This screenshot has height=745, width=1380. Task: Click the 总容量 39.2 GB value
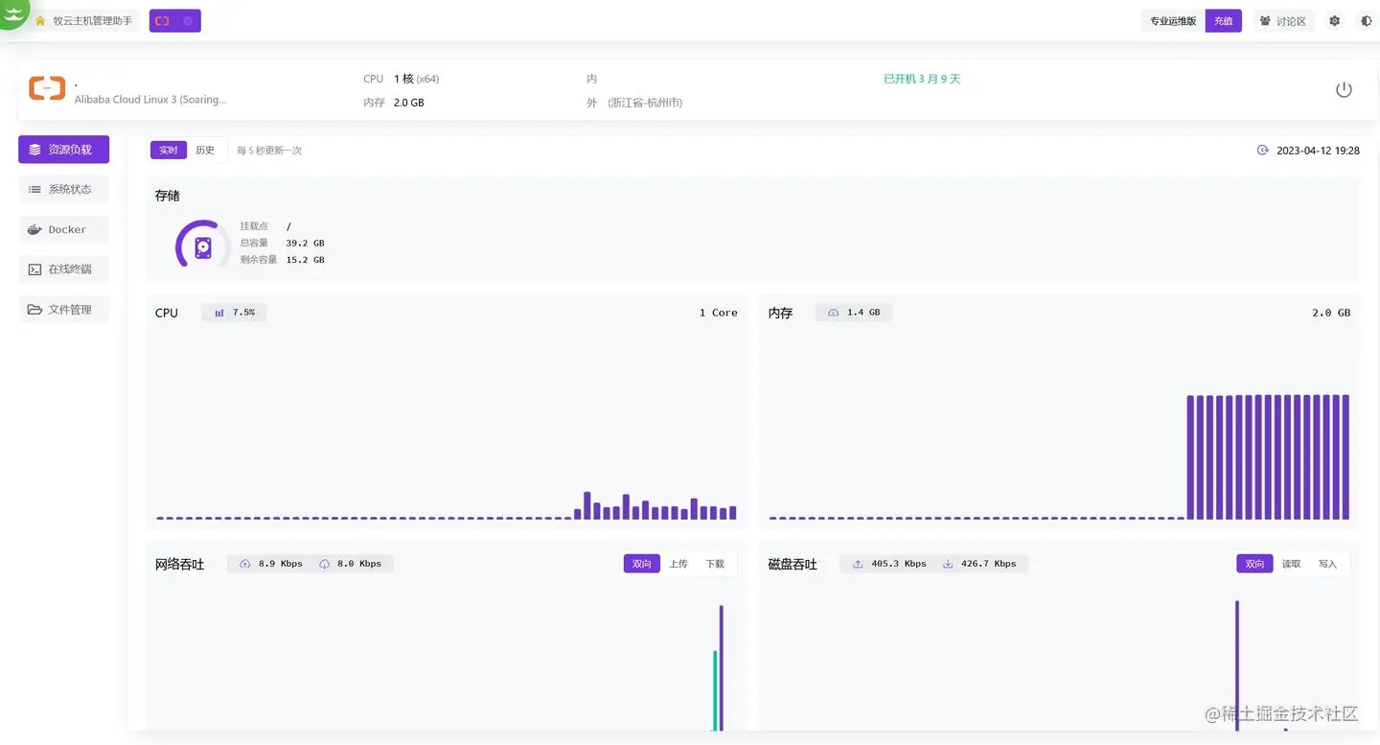pyautogui.click(x=305, y=244)
